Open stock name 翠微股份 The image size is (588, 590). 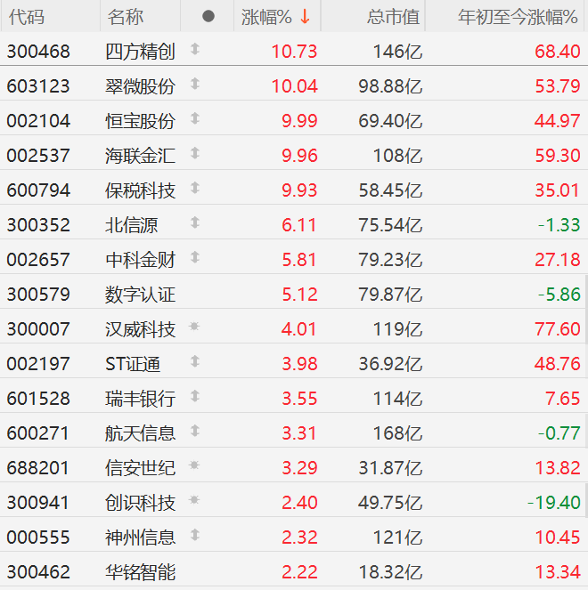click(x=140, y=86)
